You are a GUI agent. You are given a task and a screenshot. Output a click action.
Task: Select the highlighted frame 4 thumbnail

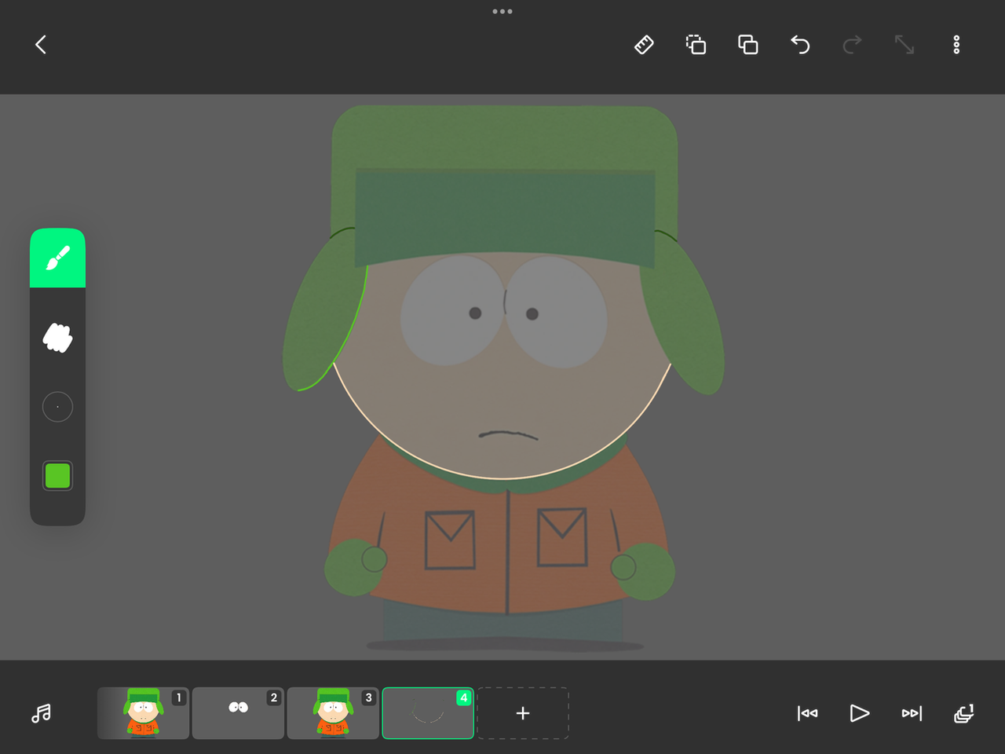click(428, 713)
